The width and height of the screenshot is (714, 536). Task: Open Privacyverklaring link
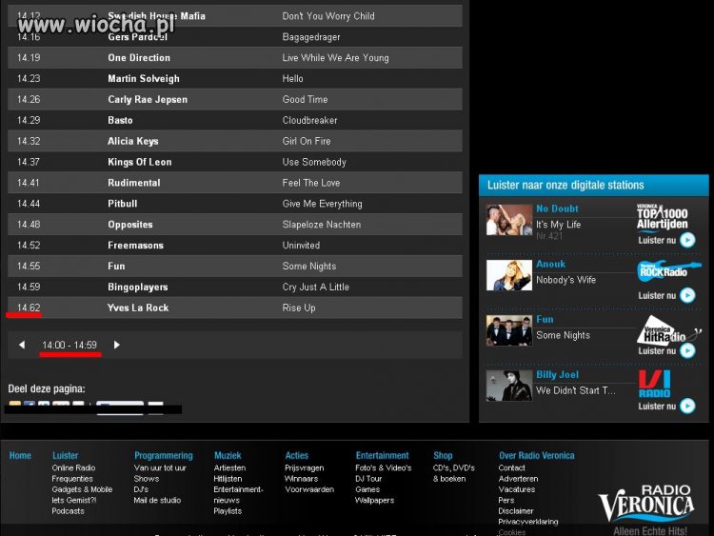tap(527, 522)
